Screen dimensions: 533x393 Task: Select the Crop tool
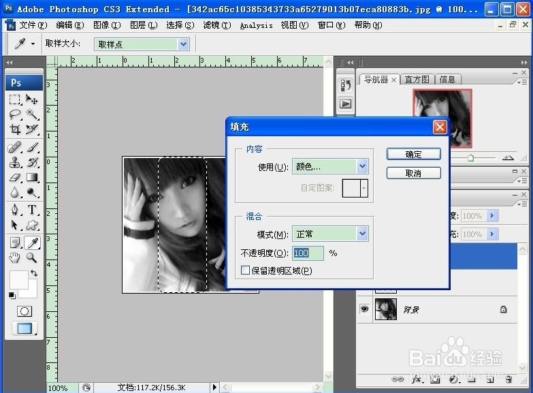click(x=14, y=129)
